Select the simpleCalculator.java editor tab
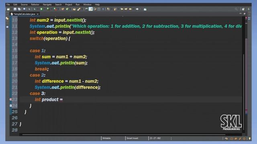This screenshot has width=257, height=144. (x=24, y=14)
